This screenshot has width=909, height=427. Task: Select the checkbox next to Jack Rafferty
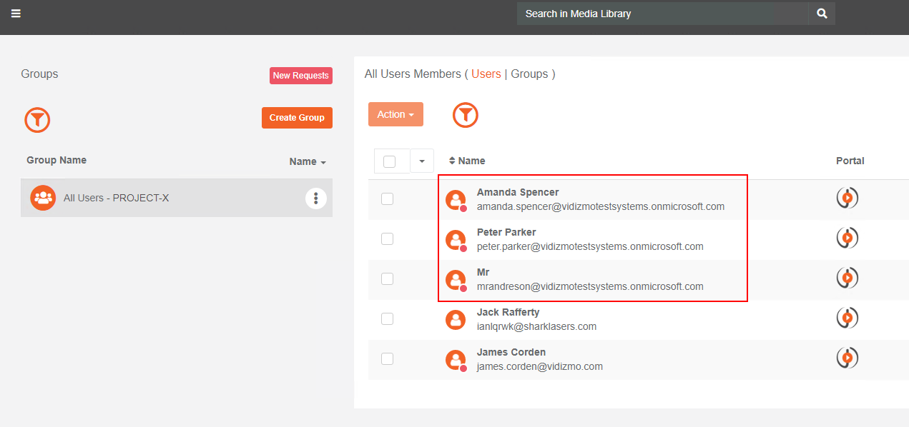(387, 319)
